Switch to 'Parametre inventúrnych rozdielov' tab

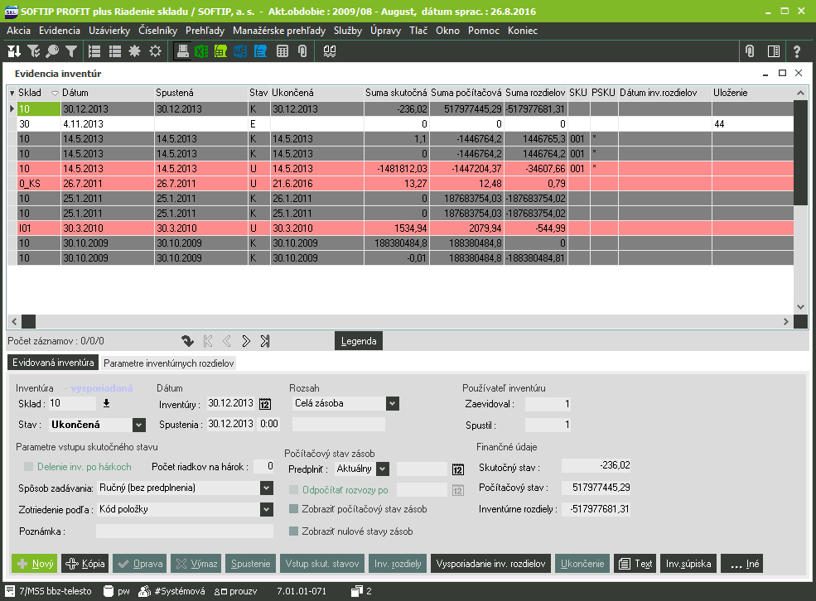(x=169, y=363)
